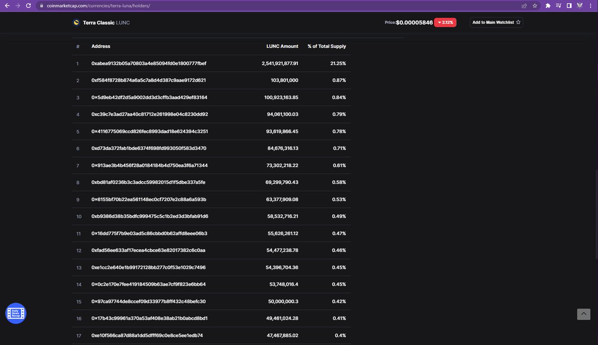This screenshot has width=598, height=345.
Task: Click the Terra Classic coin logo
Action: [x=76, y=22]
